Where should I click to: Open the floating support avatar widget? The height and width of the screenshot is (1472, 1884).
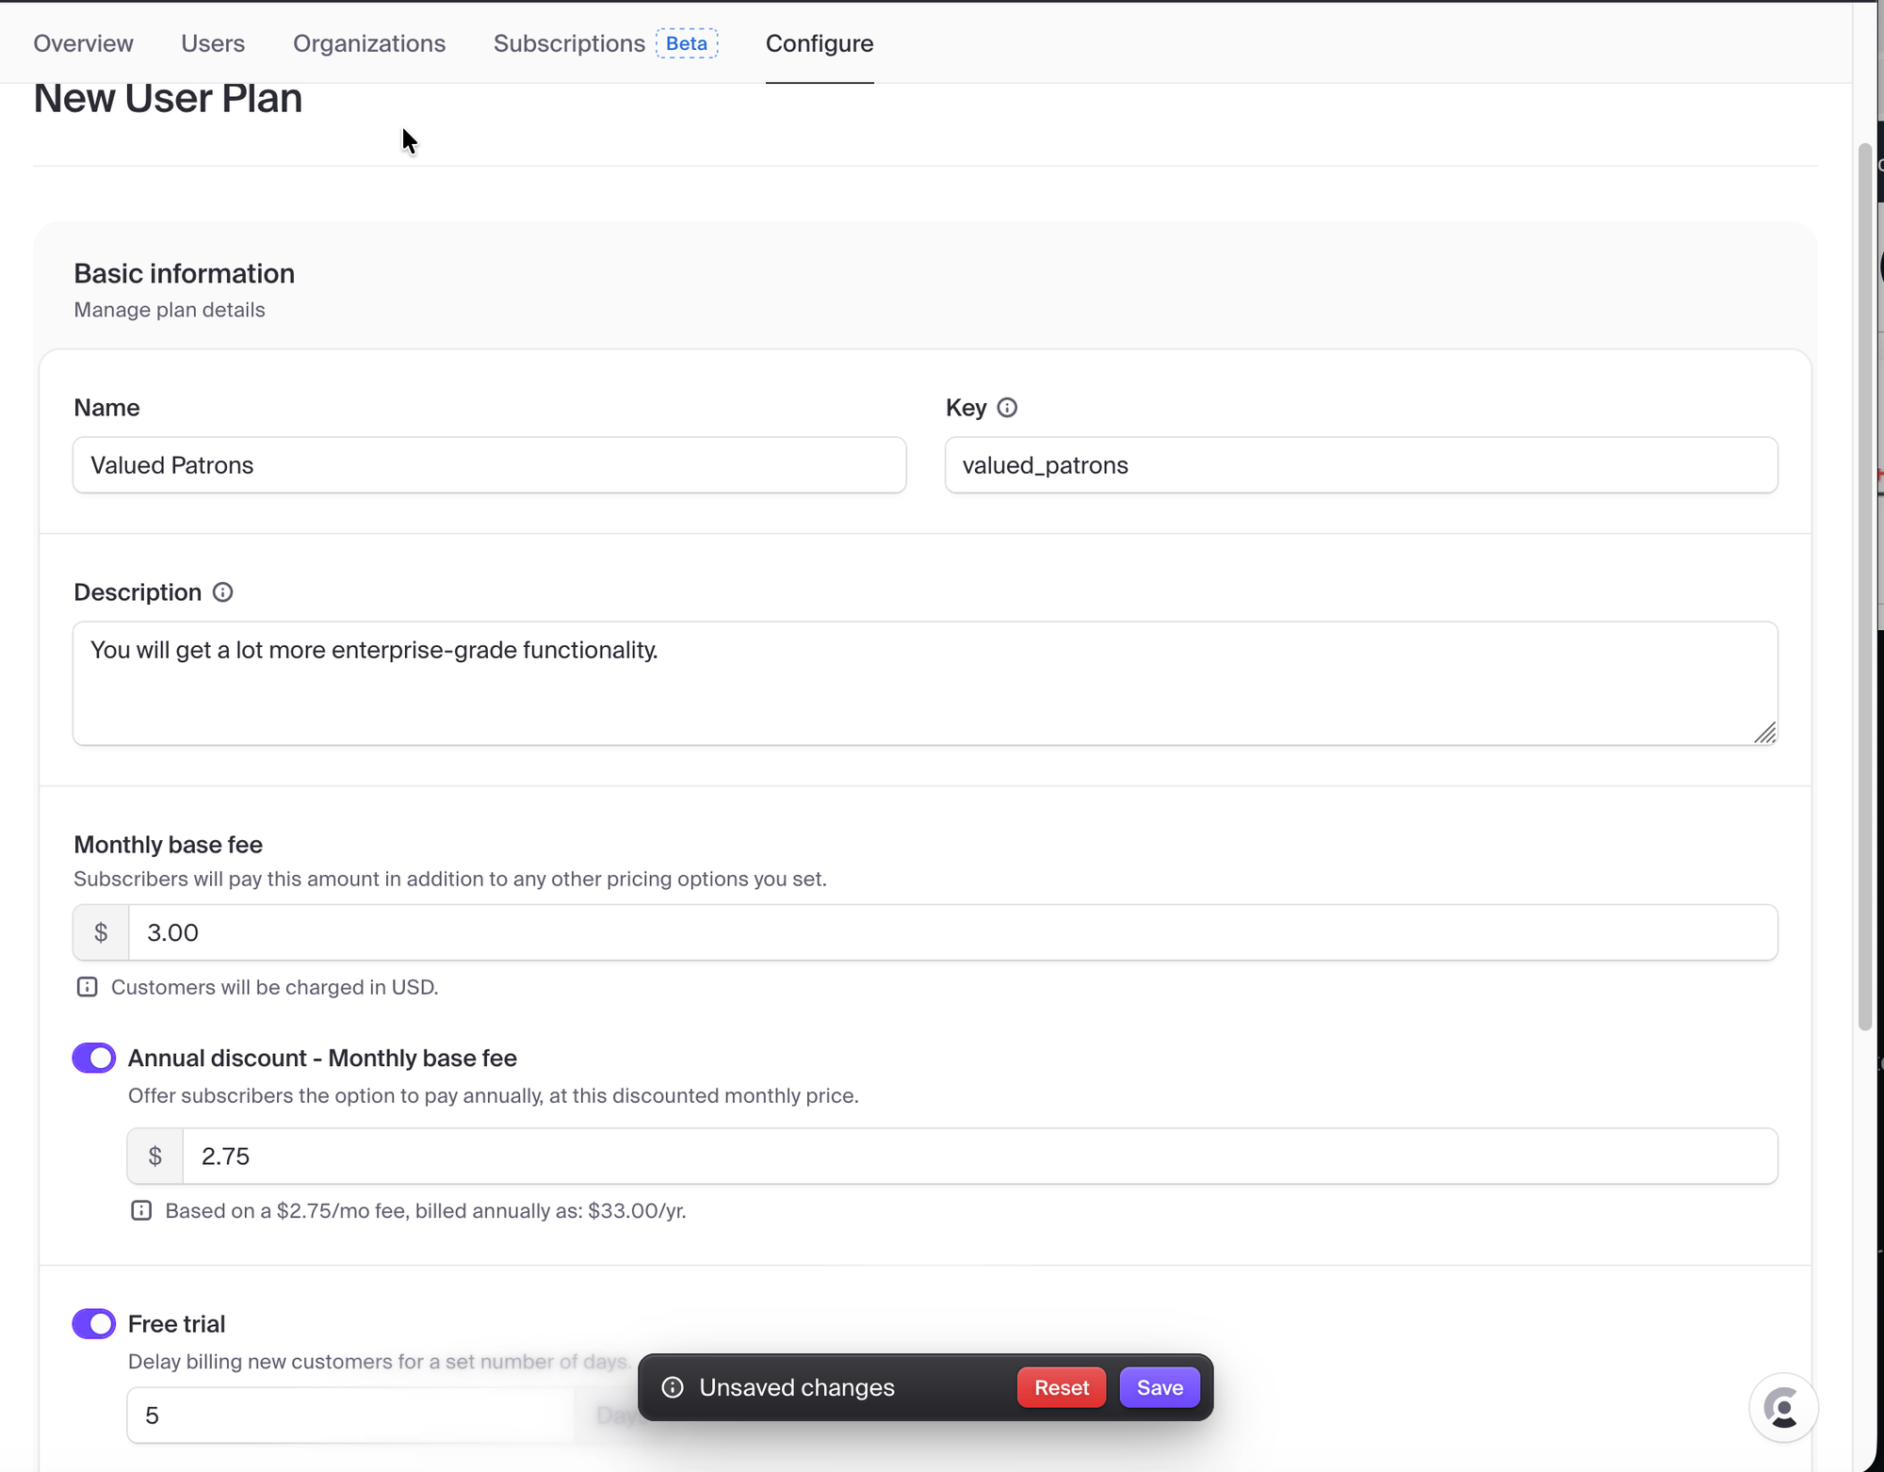click(x=1782, y=1408)
